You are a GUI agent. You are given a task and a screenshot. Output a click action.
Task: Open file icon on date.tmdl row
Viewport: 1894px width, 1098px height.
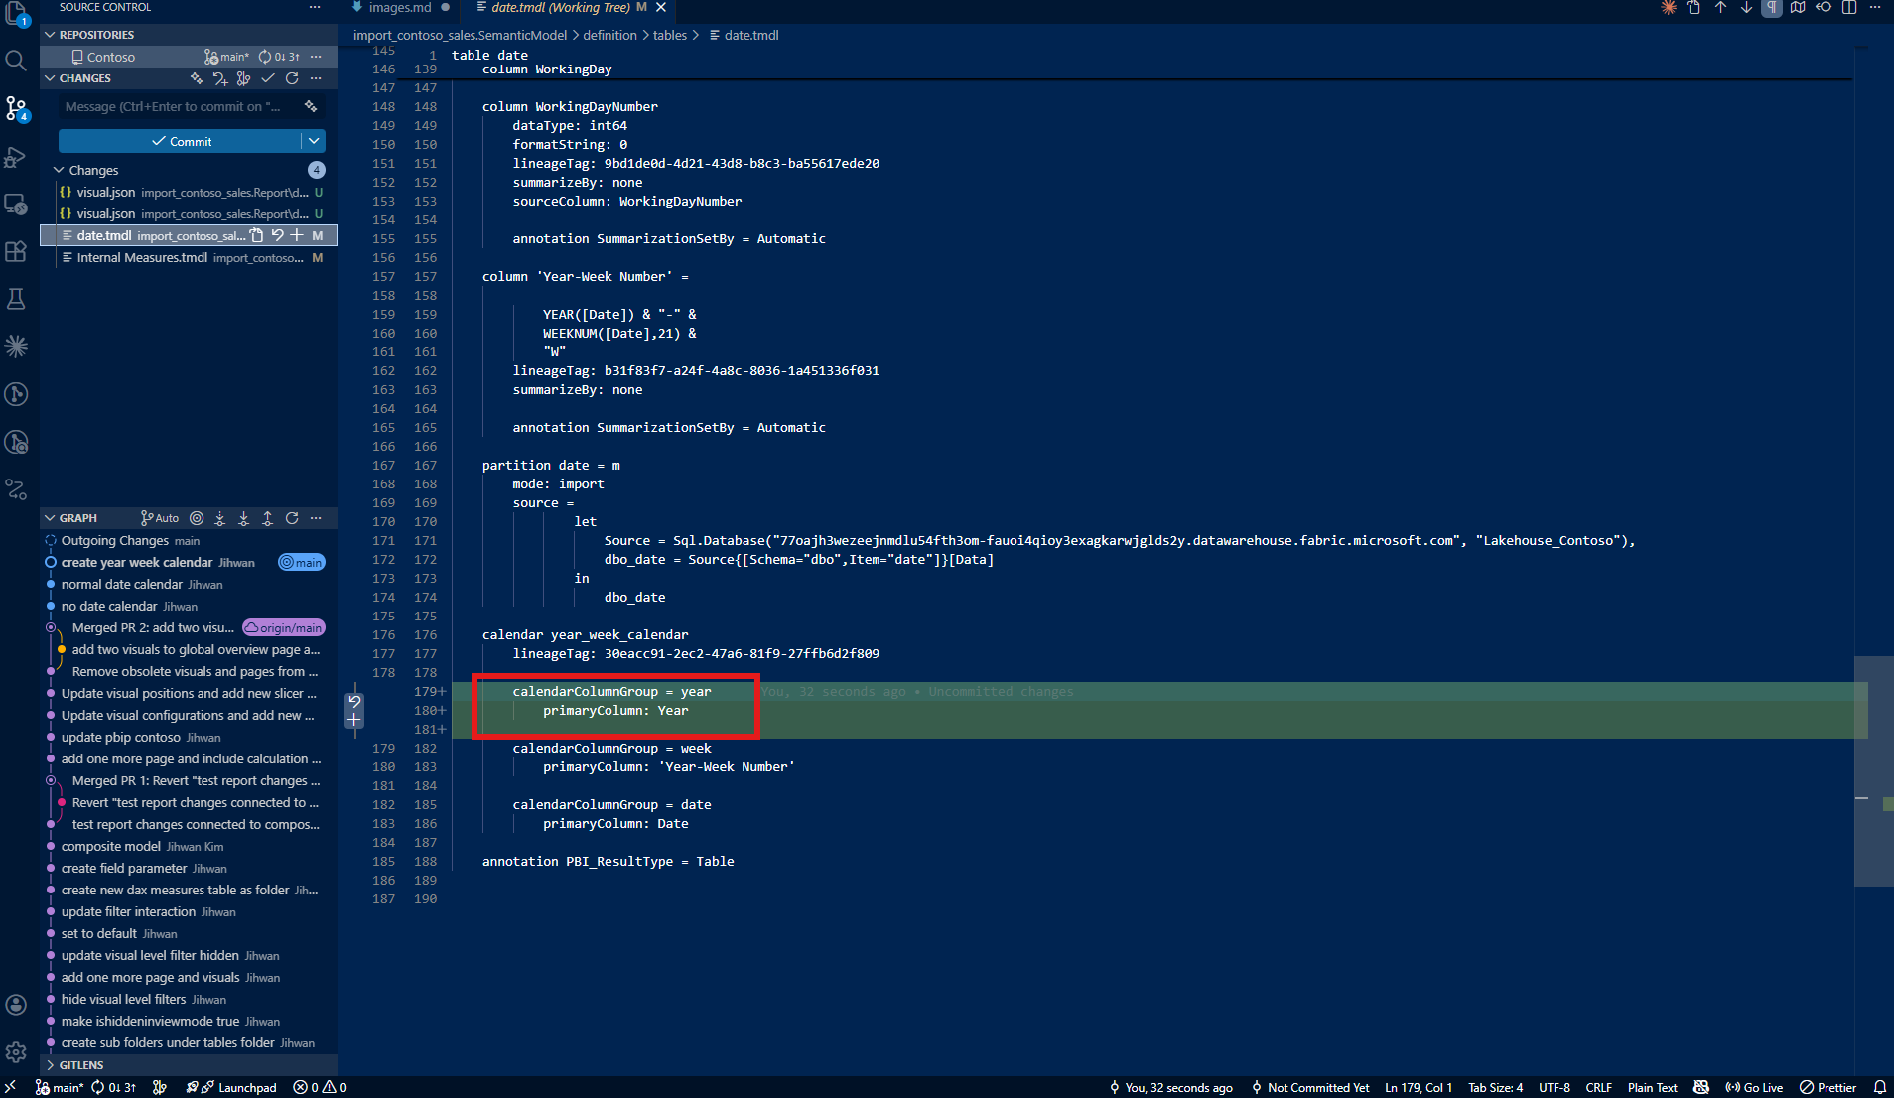pos(256,235)
